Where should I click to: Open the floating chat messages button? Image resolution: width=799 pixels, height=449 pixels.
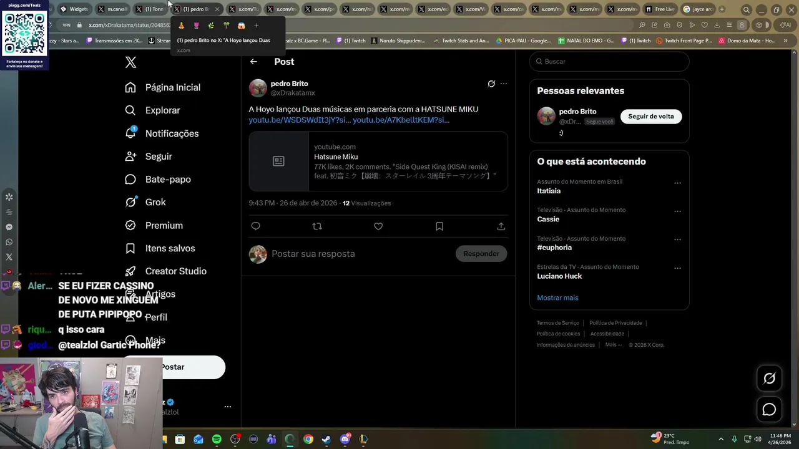(x=769, y=409)
